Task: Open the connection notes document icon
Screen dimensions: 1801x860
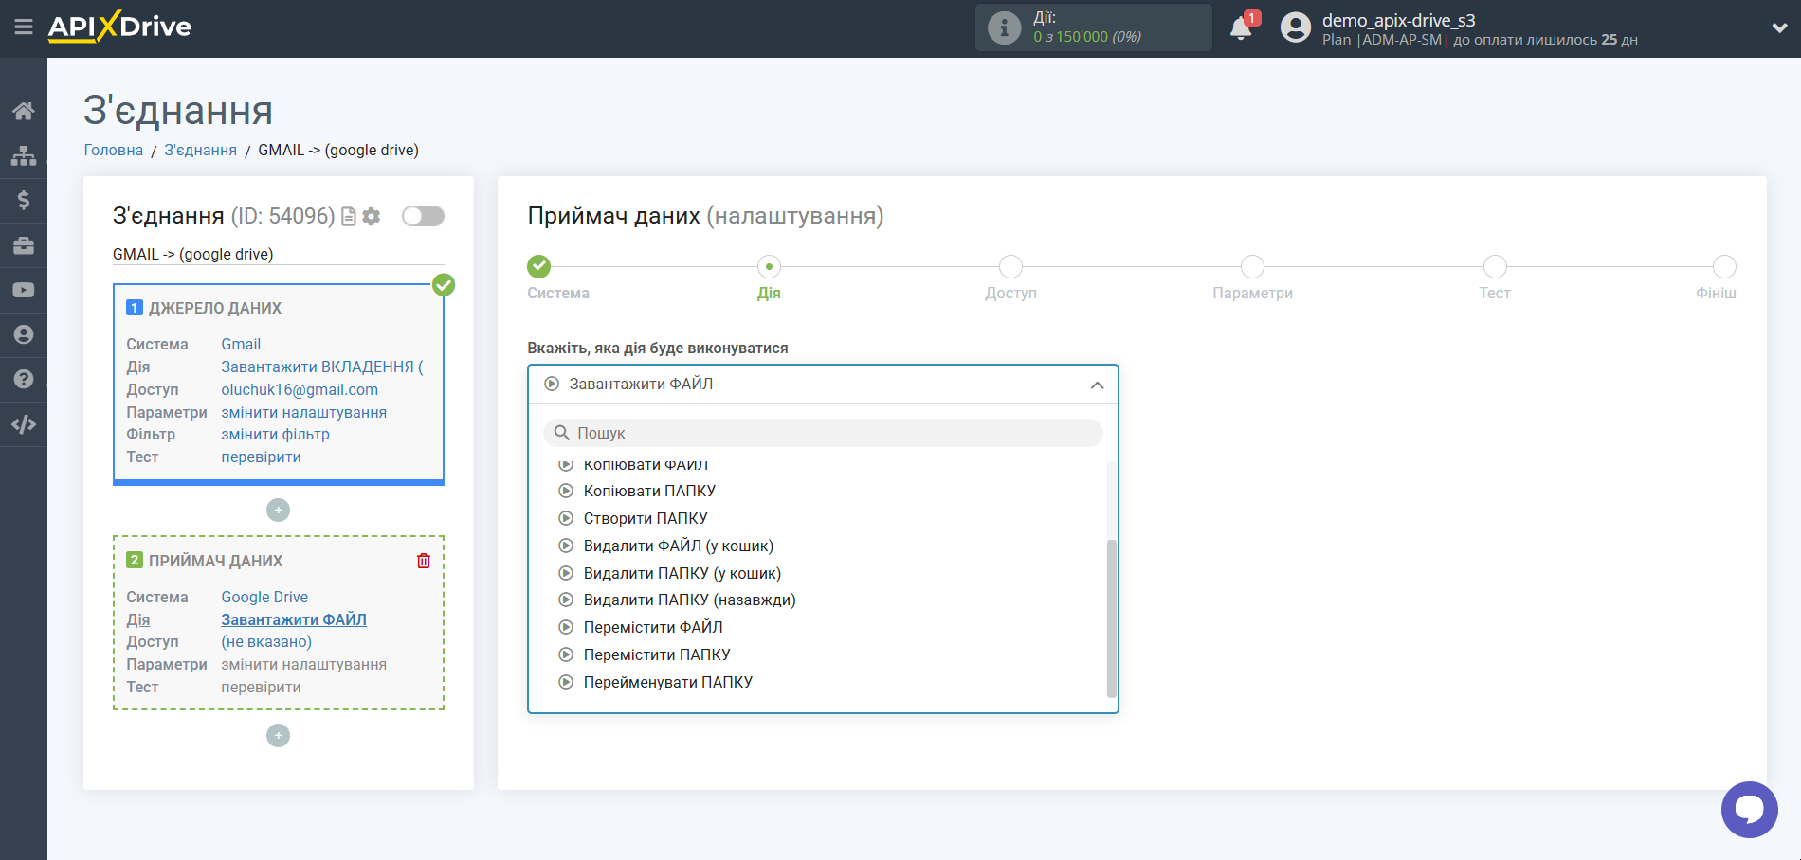Action: [349, 217]
